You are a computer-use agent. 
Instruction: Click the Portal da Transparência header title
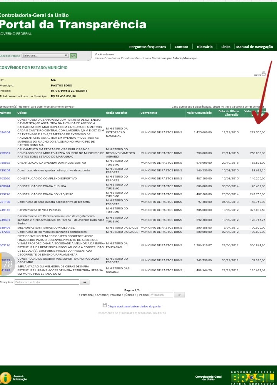pyautogui.click(x=73, y=25)
